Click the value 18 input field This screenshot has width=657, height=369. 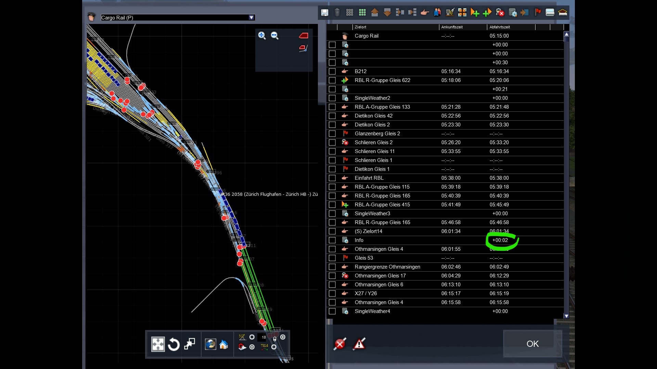click(x=263, y=337)
